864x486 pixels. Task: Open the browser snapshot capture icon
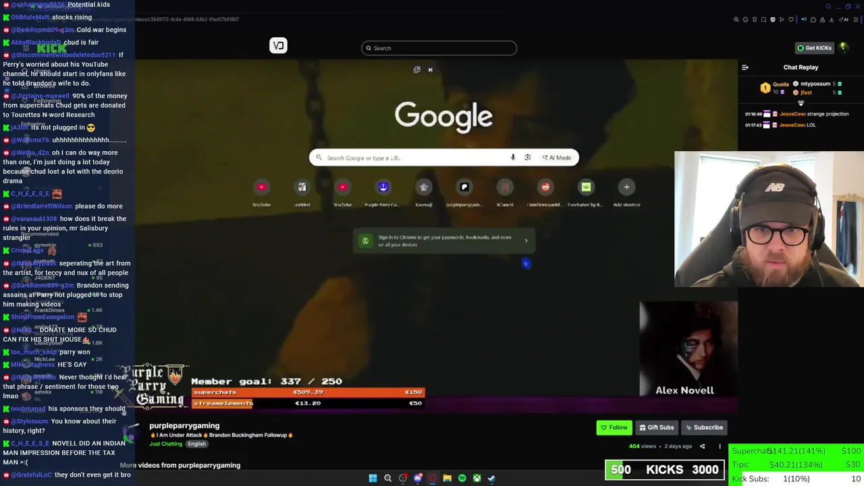[763, 20]
